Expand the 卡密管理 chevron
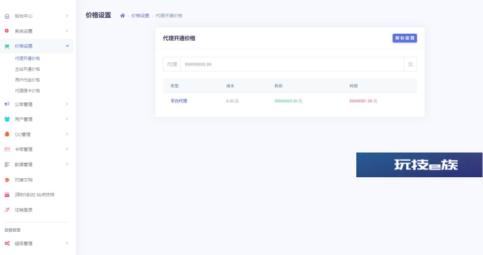The height and width of the screenshot is (255, 483). click(x=67, y=149)
